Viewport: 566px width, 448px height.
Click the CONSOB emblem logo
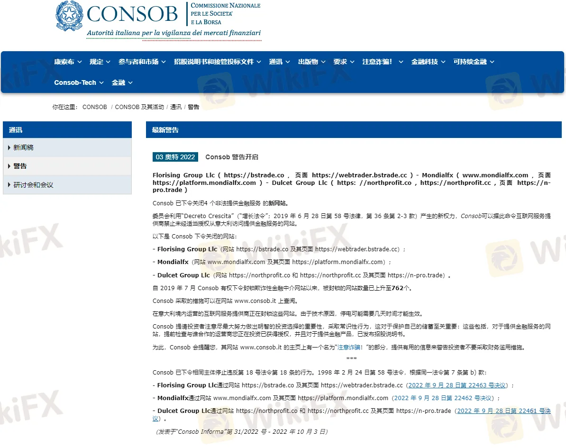(69, 16)
